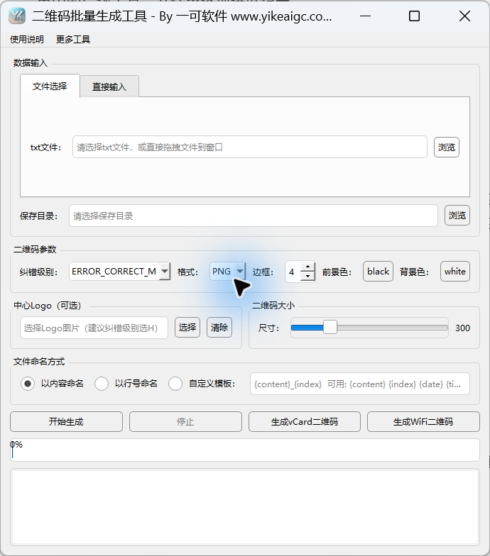Click the 0% progress bar
490x556 pixels.
tap(245, 450)
